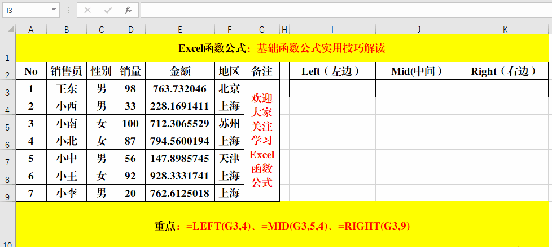Select empty cell I3 under Left

[x=332, y=88]
